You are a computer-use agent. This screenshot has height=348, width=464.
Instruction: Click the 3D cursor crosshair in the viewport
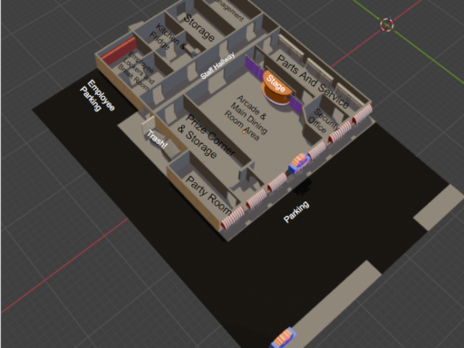(x=387, y=24)
